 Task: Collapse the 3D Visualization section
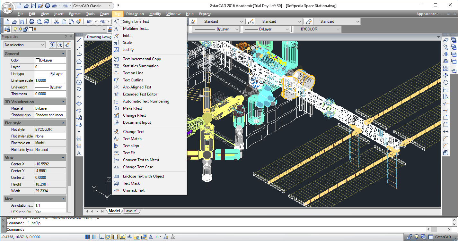(63, 102)
